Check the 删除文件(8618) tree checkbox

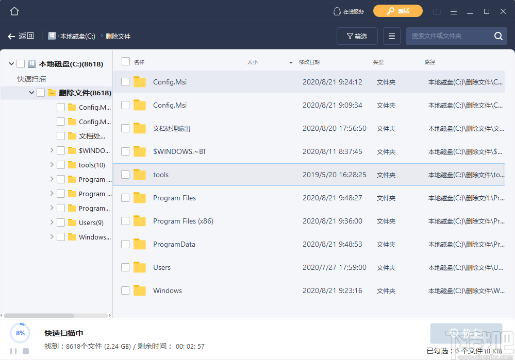(x=41, y=93)
